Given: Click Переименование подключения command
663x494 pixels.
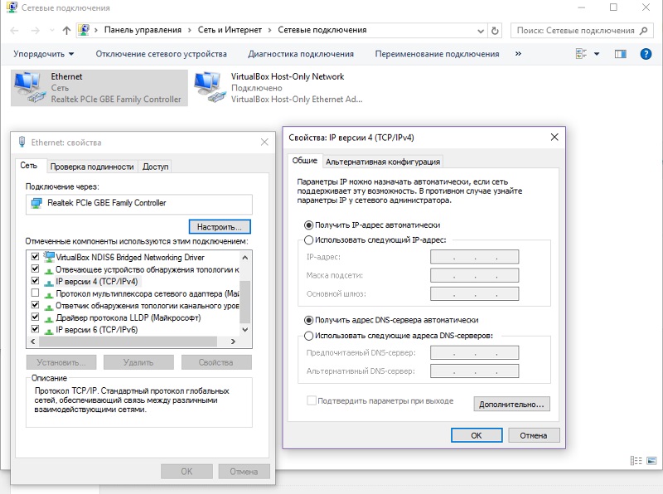Looking at the screenshot, I should (x=437, y=54).
